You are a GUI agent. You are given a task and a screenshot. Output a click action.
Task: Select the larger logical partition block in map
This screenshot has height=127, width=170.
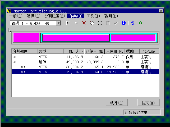(x=76, y=38)
